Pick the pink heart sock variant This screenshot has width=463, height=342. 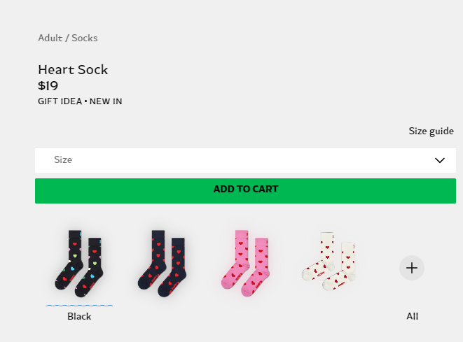click(245, 264)
